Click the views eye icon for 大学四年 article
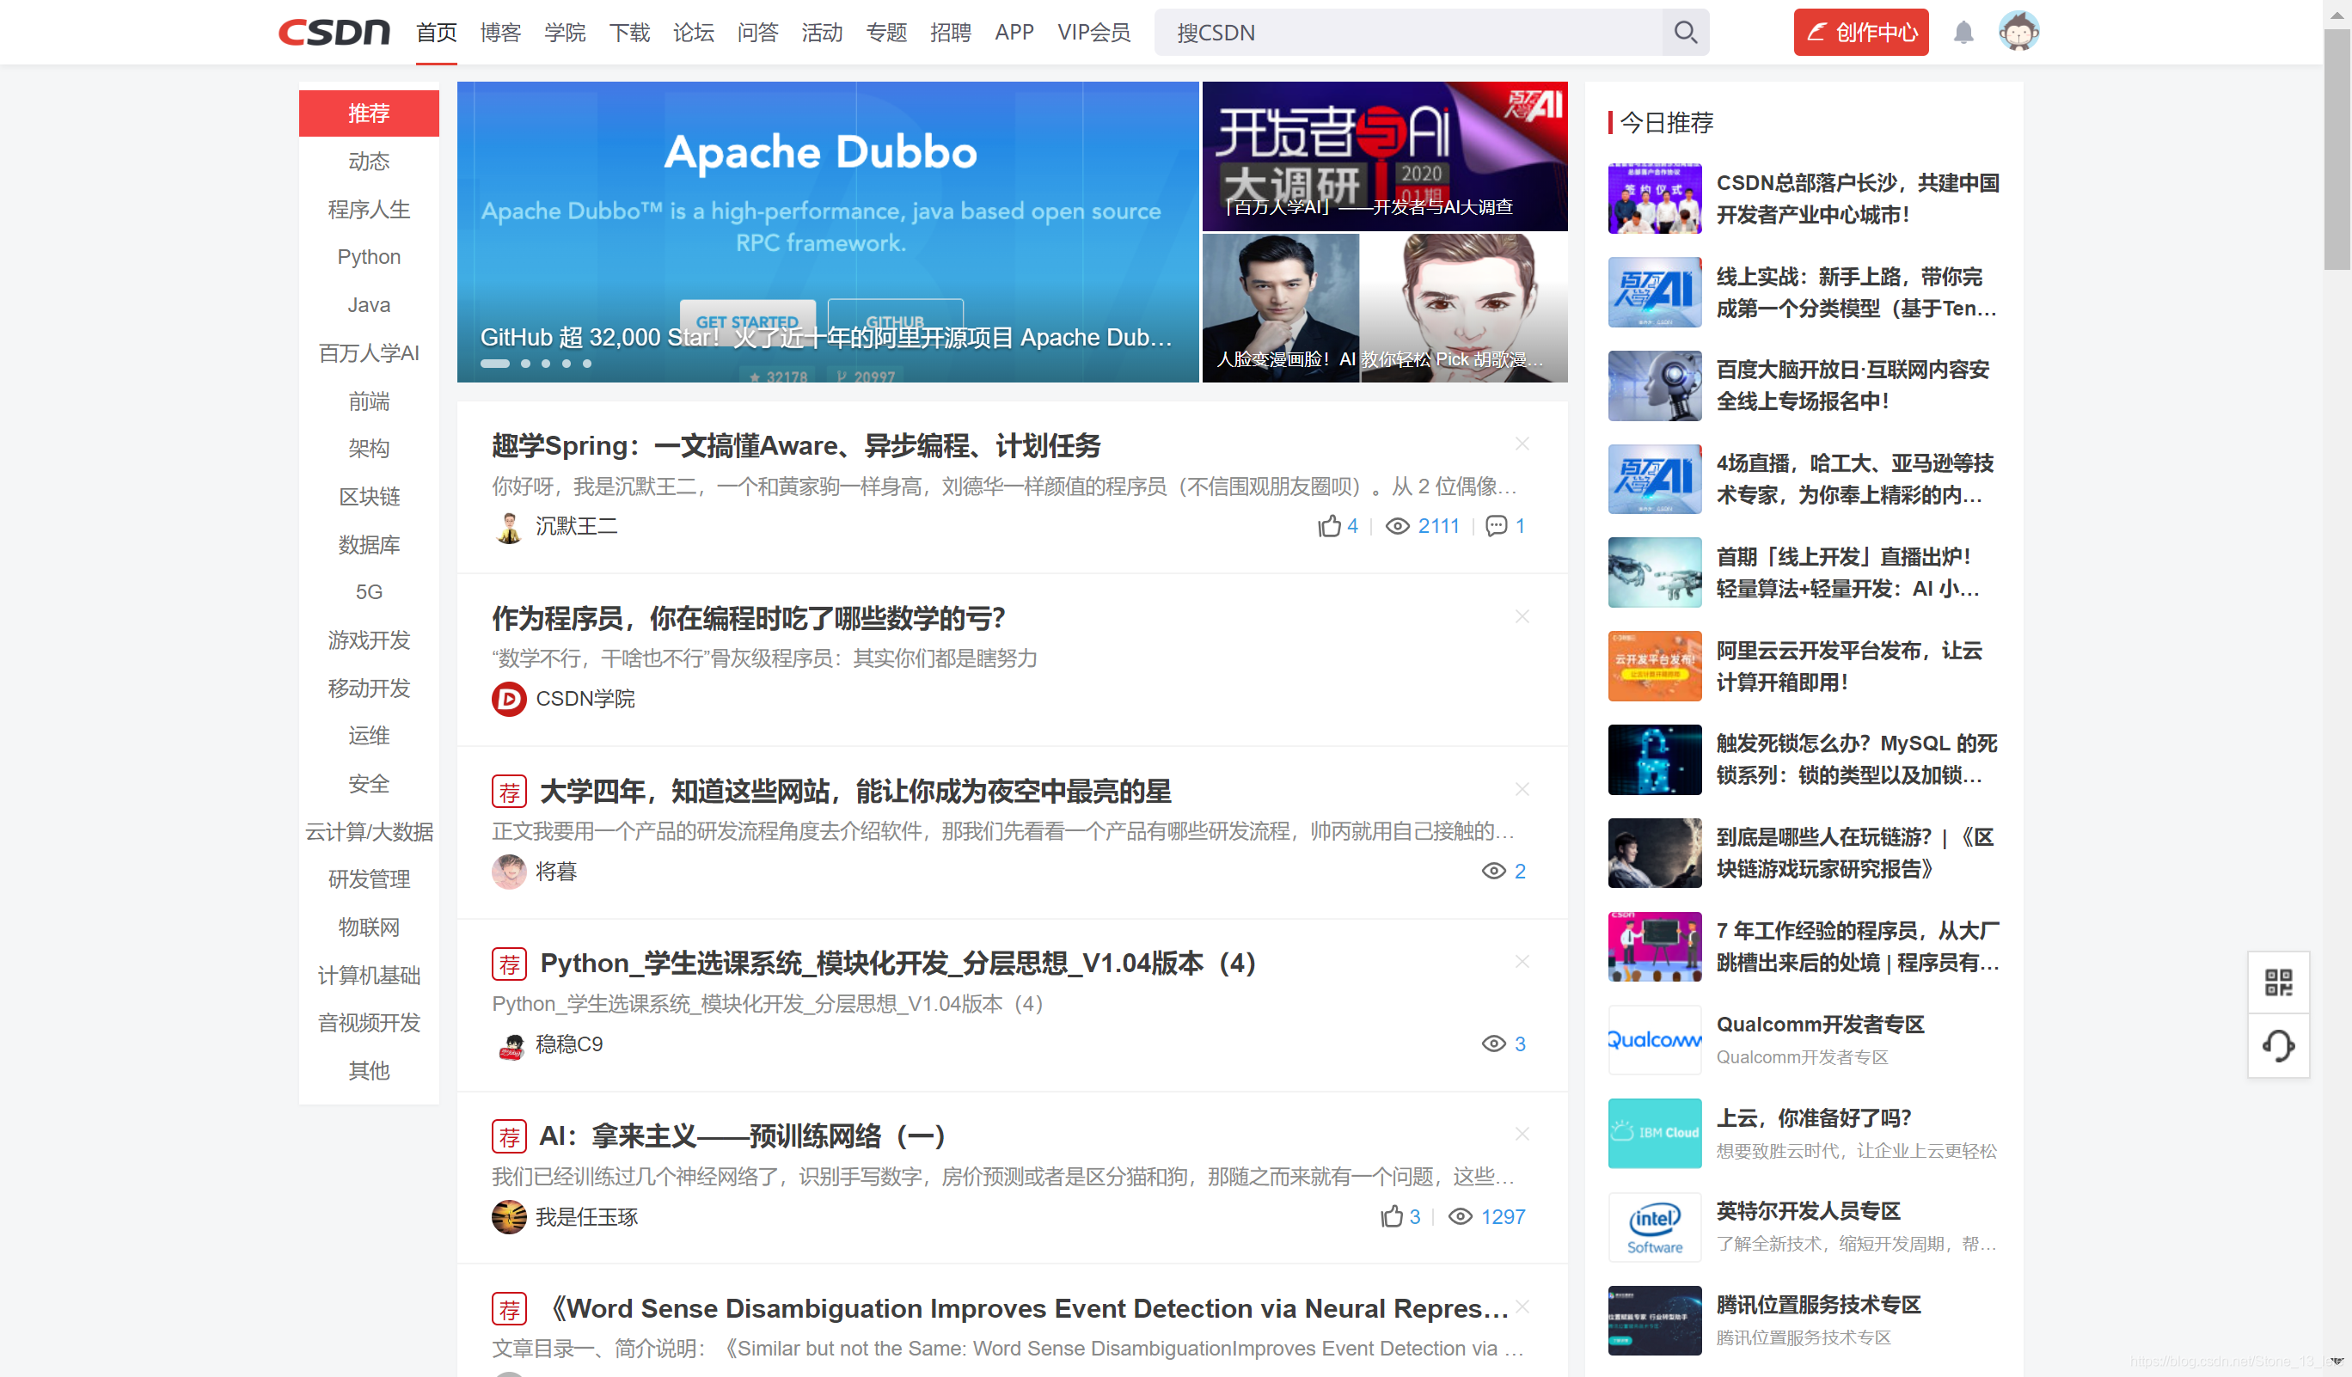The width and height of the screenshot is (2352, 1377). click(1493, 872)
